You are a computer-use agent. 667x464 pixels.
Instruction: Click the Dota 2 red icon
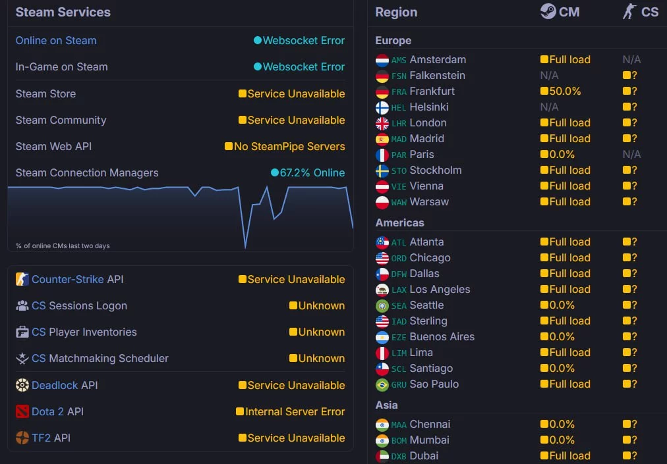coord(22,411)
